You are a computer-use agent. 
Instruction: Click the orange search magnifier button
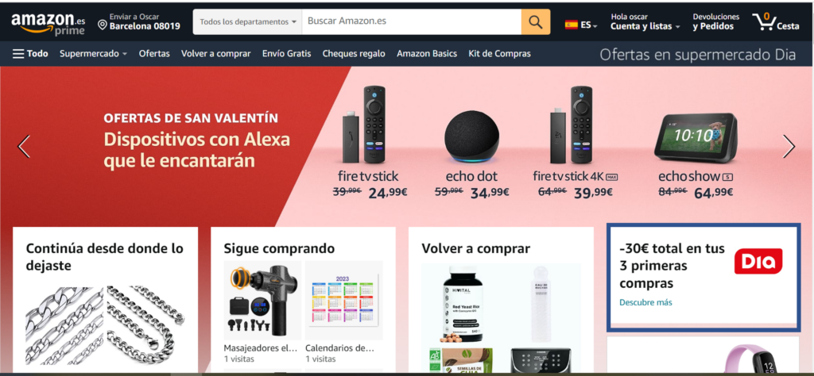pos(536,22)
